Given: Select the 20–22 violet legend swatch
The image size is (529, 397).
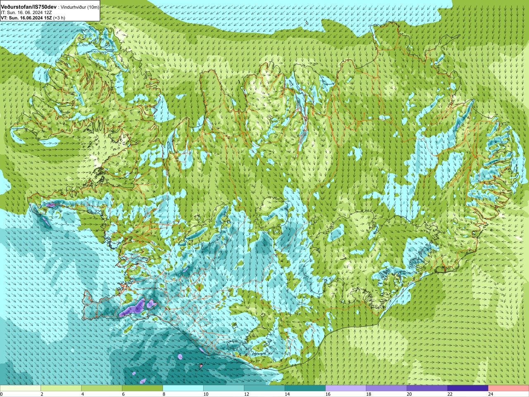Looking at the screenshot, I should click(x=427, y=388).
